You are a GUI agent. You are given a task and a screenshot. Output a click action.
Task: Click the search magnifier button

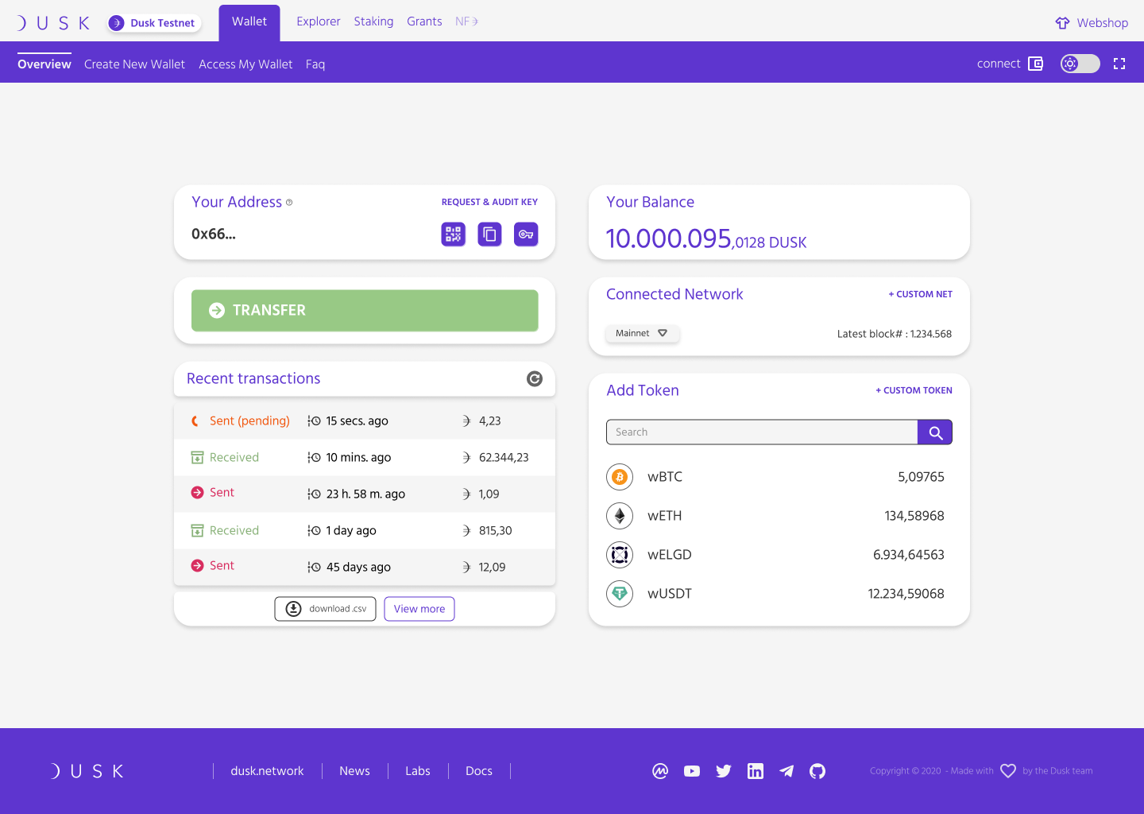(935, 432)
